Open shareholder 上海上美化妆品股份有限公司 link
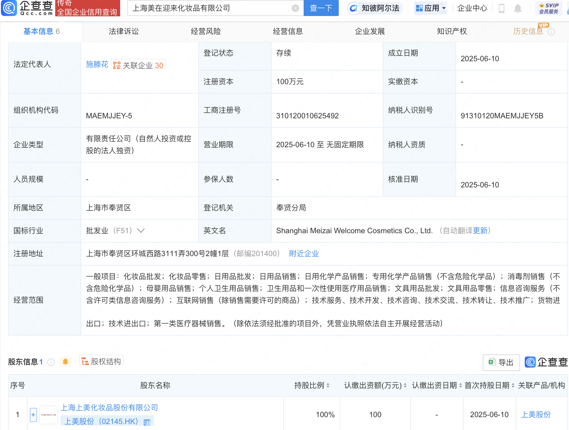The image size is (569, 430). [x=109, y=408]
